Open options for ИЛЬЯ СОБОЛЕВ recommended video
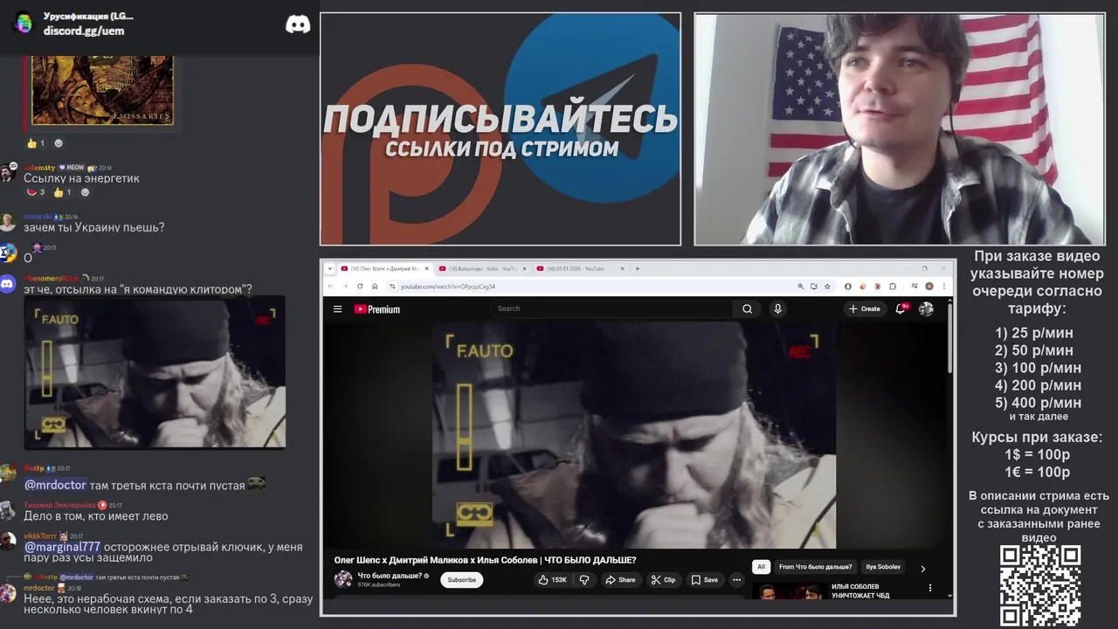This screenshot has height=629, width=1118. pyautogui.click(x=930, y=588)
